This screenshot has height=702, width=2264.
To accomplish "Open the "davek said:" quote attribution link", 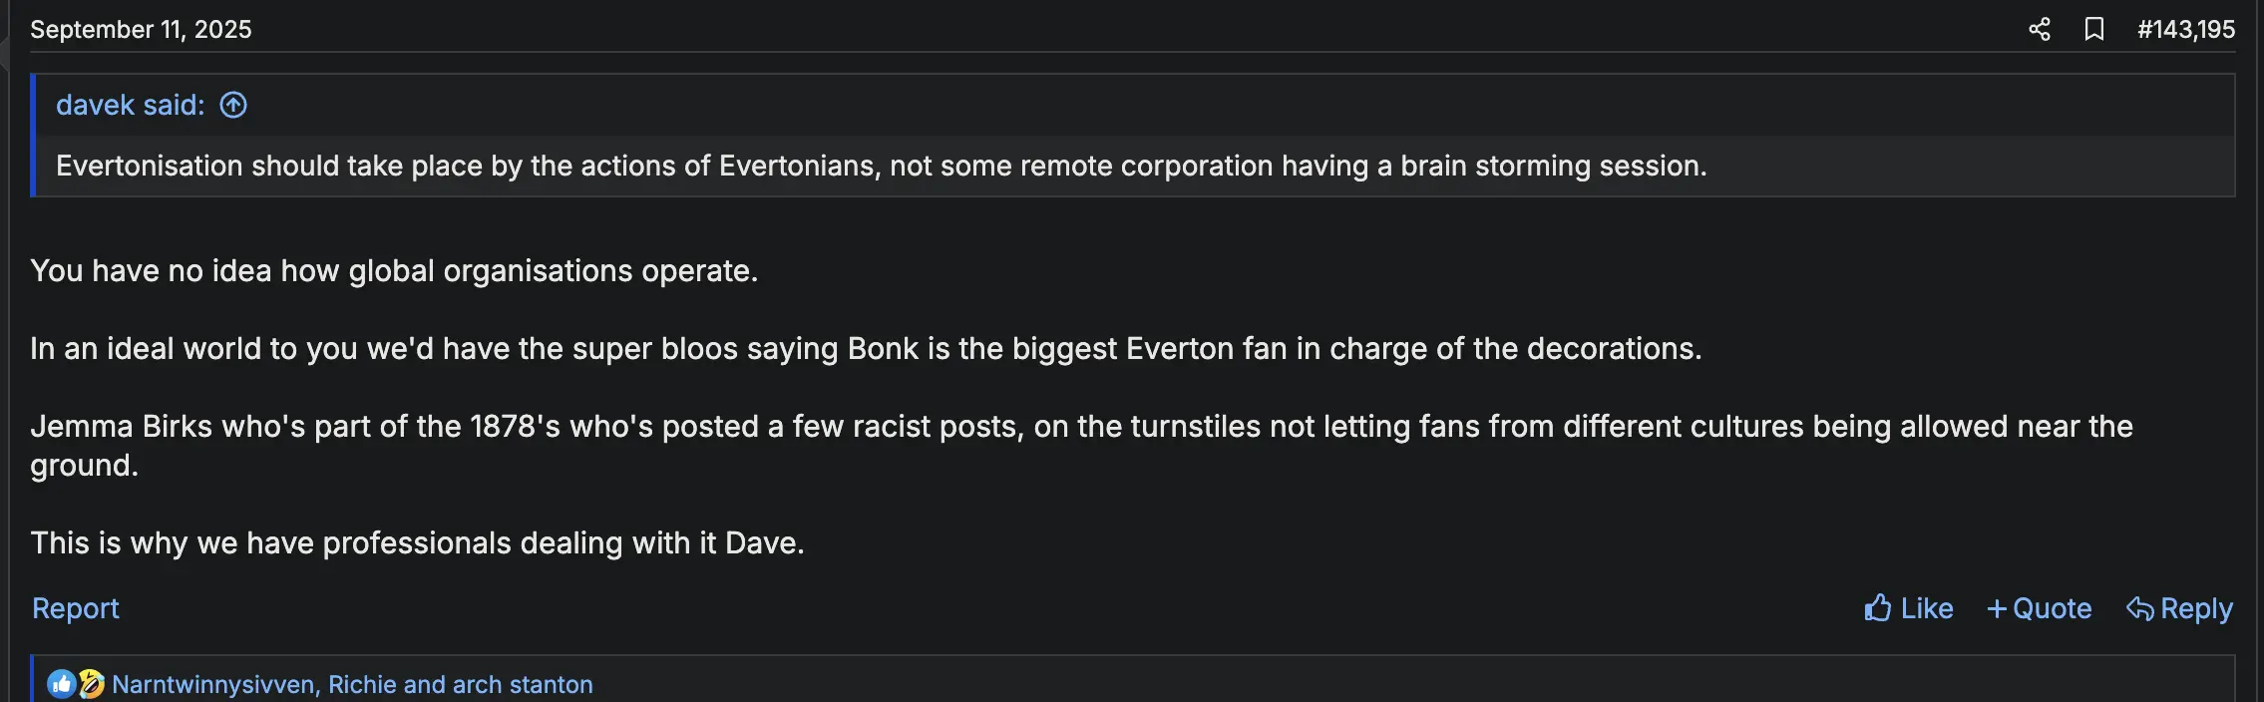I will [130, 105].
